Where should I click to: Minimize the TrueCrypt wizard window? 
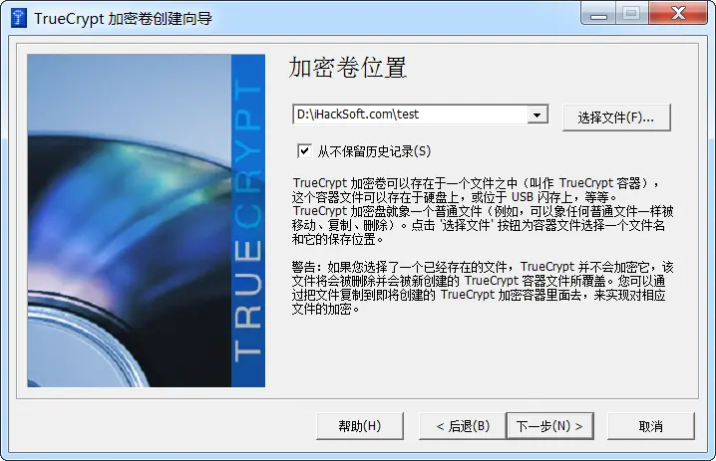pos(598,14)
